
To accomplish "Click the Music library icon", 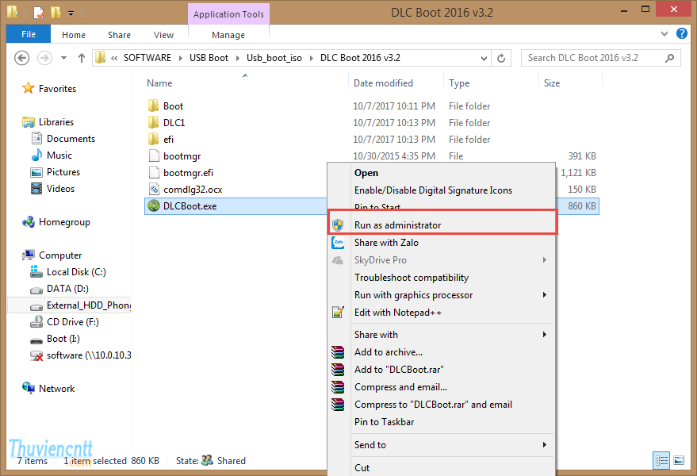I will click(36, 155).
